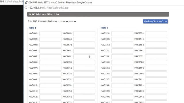Screen dimensions: 184x103
Task: Focus the MAC 067 input field
Action: [x=84, y=45]
